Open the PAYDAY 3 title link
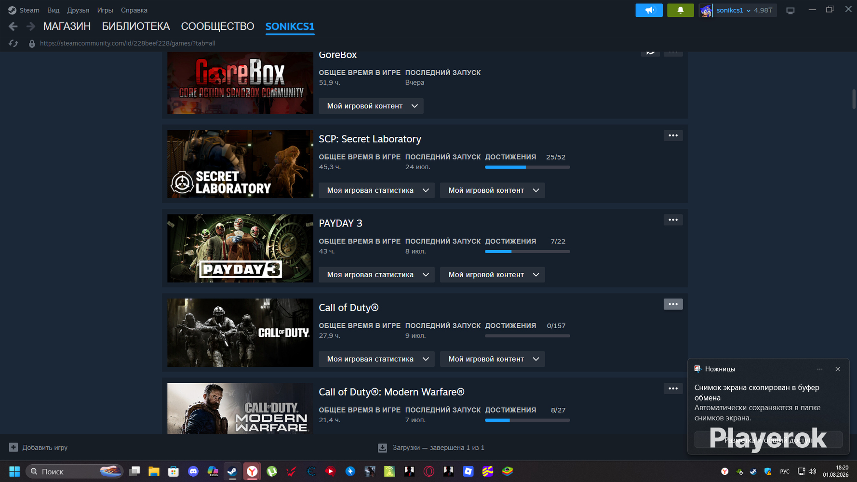This screenshot has width=857, height=482. [x=340, y=223]
